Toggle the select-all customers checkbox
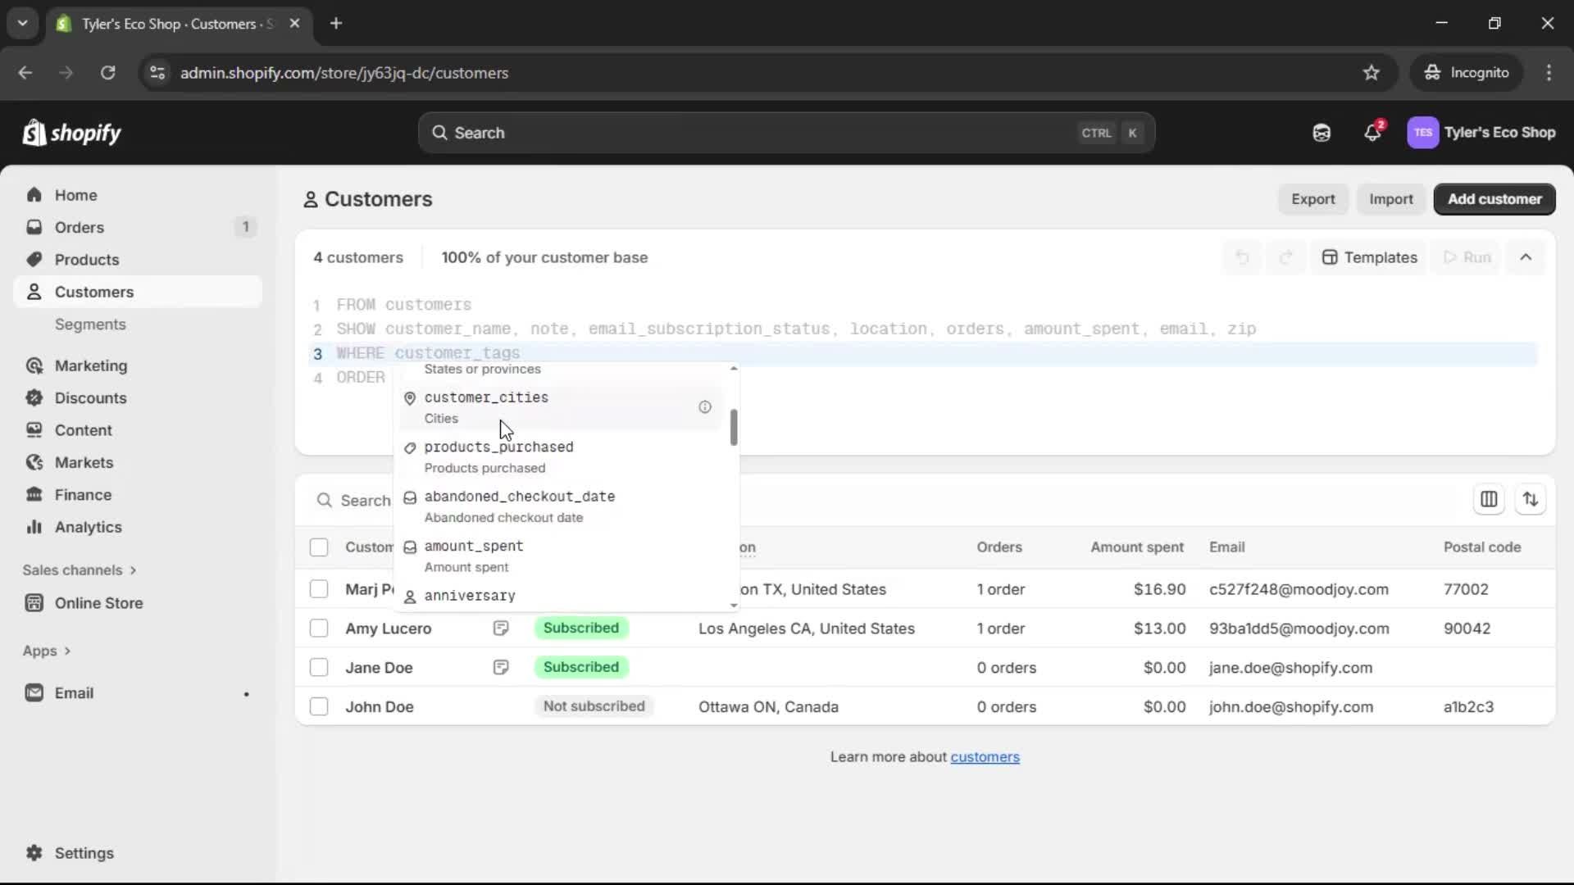Viewport: 1574px width, 885px height. (x=319, y=547)
